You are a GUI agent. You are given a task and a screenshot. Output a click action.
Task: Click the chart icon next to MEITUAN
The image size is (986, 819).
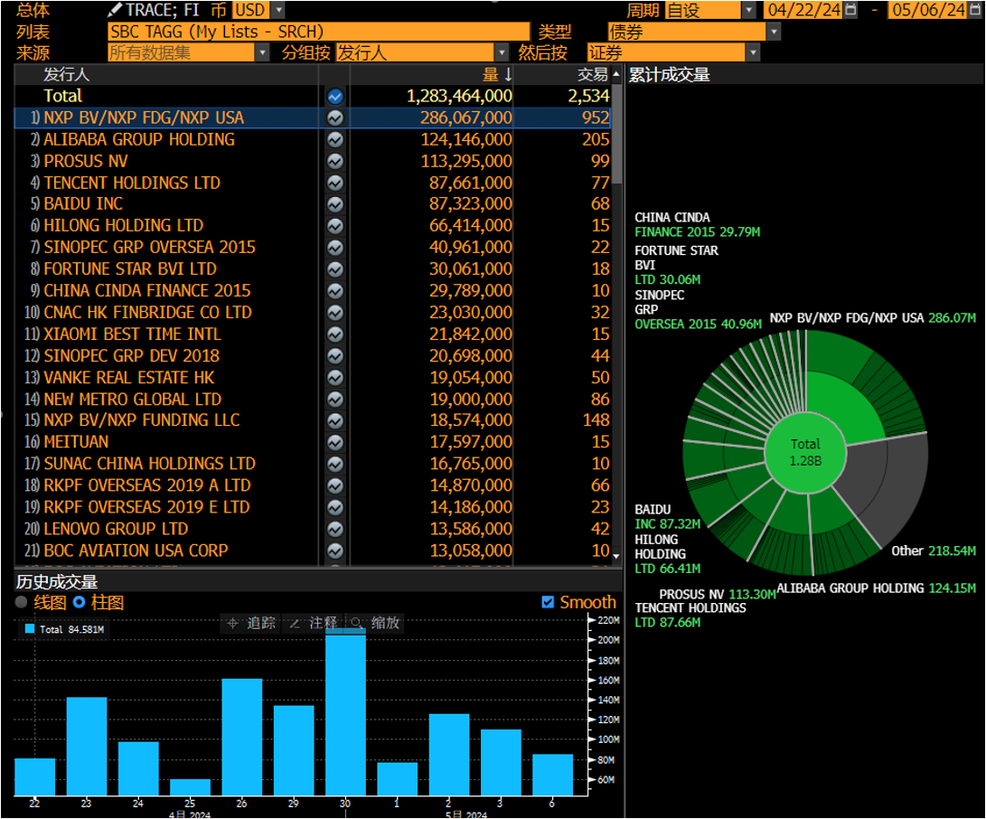click(x=335, y=442)
